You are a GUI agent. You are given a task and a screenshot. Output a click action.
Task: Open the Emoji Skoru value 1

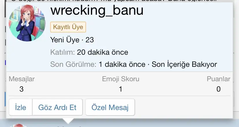coord(121,89)
